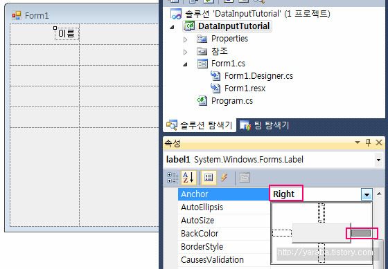Click the move handle of 이름 label

(55, 28)
